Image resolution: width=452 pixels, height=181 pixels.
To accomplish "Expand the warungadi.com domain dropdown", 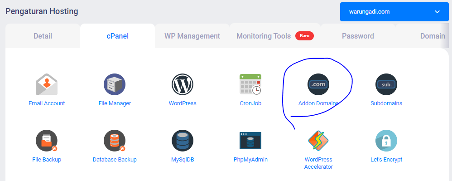I will [394, 12].
